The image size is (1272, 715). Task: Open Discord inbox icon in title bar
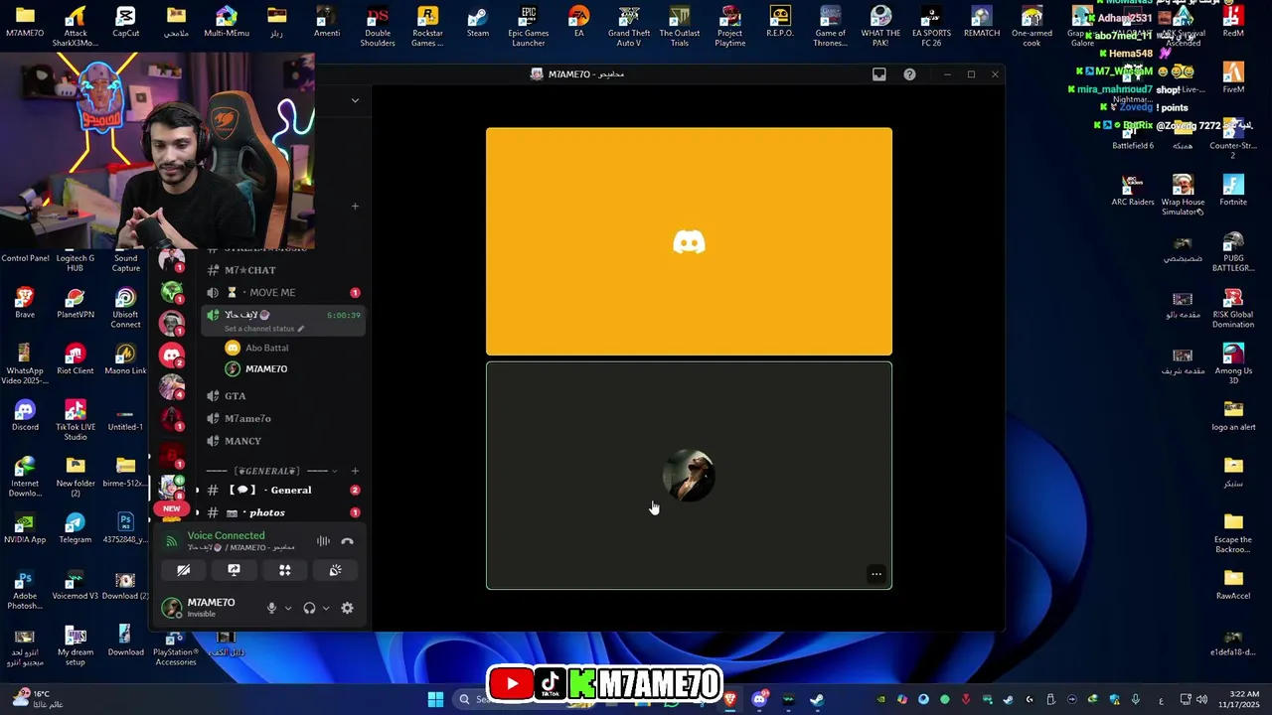click(x=879, y=74)
